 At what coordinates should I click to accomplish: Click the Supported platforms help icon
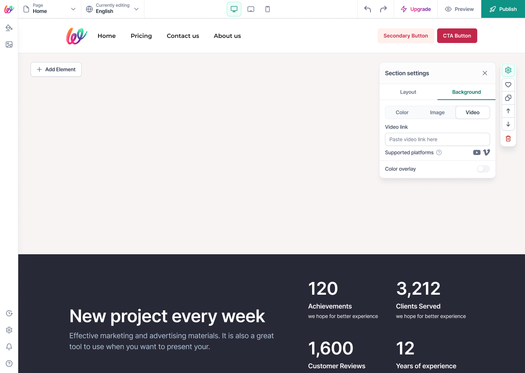(439, 153)
